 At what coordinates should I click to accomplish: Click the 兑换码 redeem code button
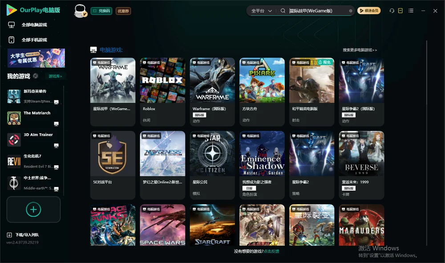[x=101, y=11]
